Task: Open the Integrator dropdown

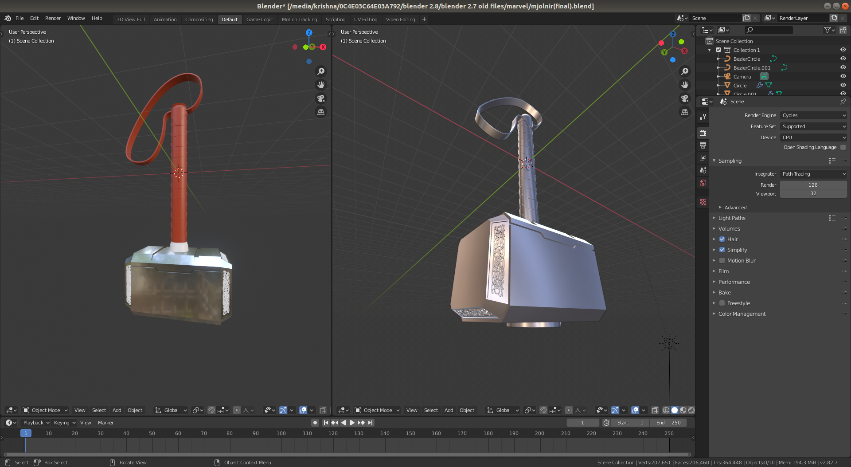Action: [813, 174]
